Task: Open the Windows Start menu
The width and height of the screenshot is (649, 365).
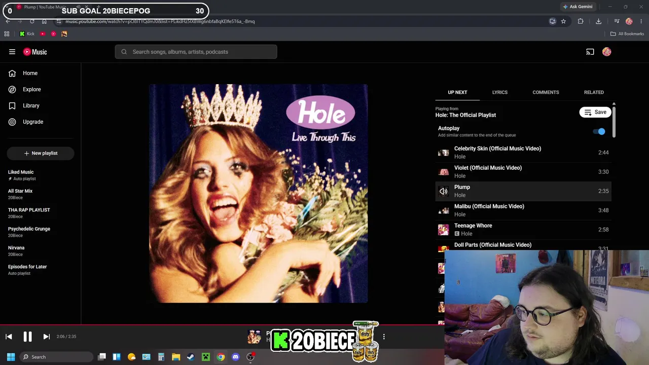Action: (11, 357)
